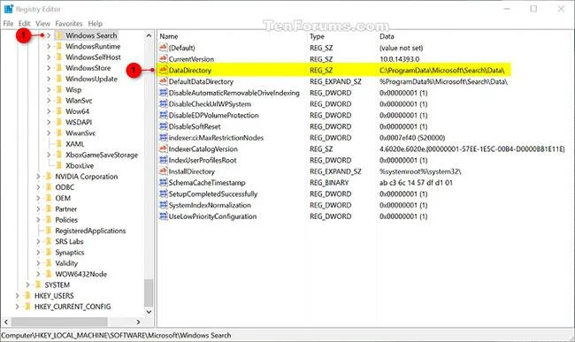The image size is (575, 342).
Task: Click the string icon beside IndexerCatalogVersion
Action: click(x=164, y=148)
